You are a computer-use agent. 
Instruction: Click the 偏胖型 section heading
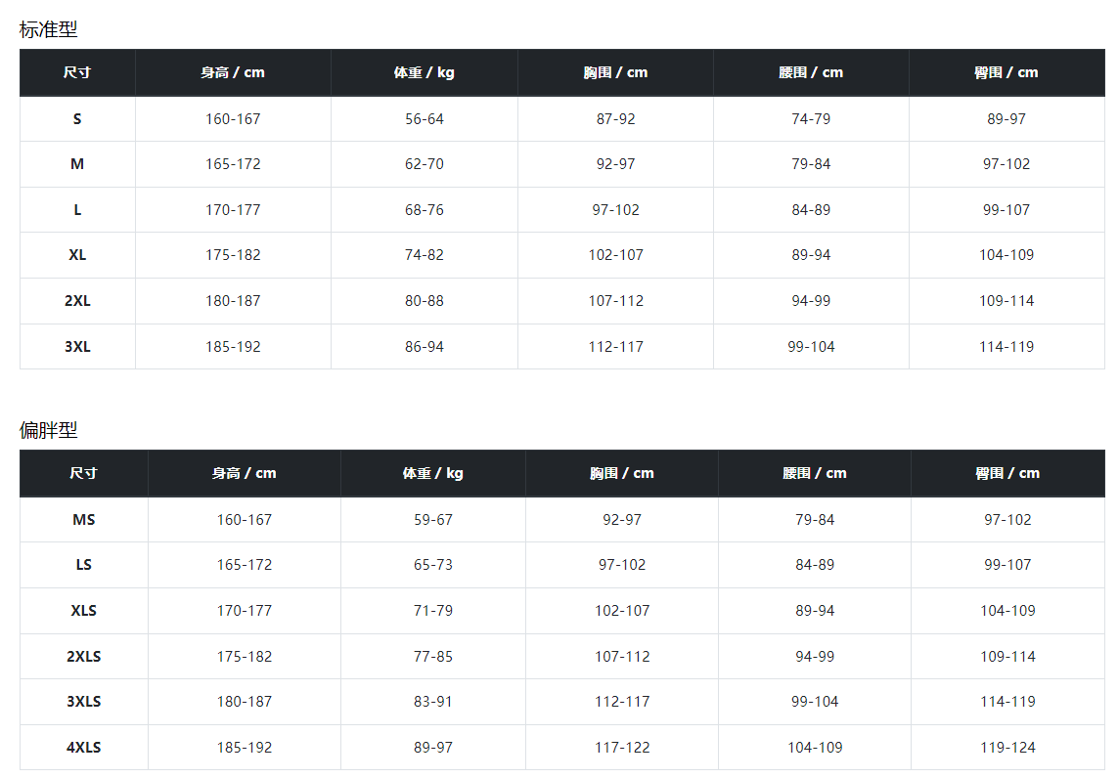[48, 430]
